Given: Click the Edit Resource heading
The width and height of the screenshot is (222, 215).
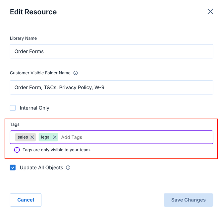Looking at the screenshot, I should coord(33,12).
